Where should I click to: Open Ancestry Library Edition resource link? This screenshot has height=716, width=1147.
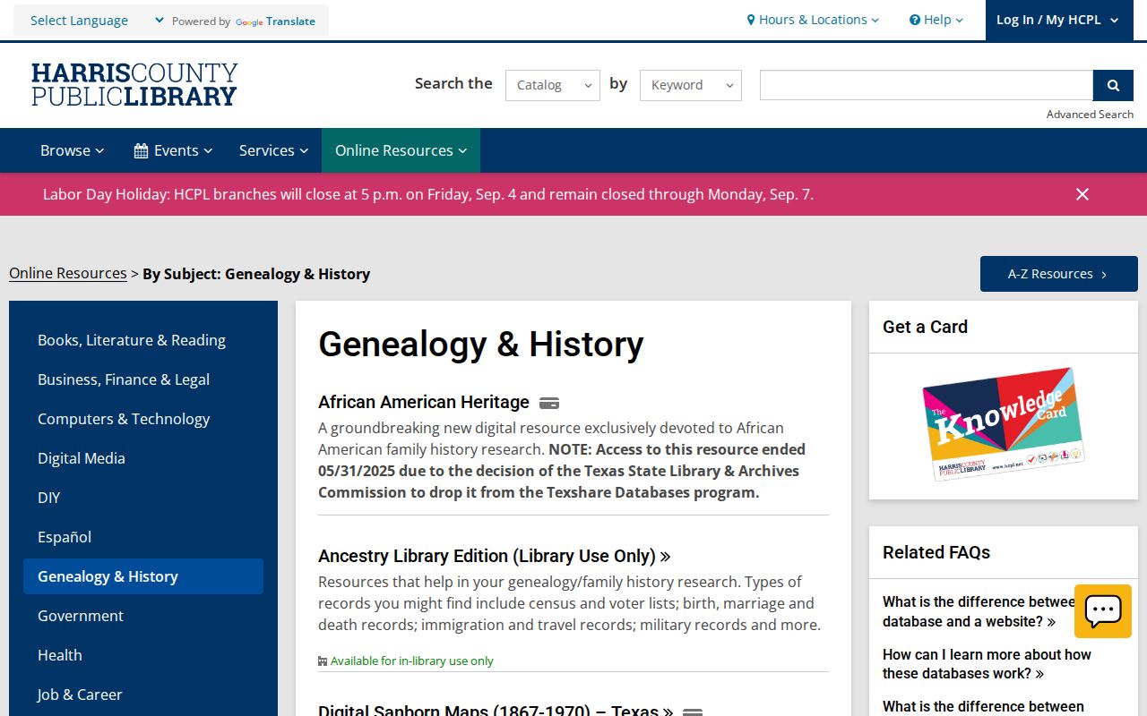494,556
